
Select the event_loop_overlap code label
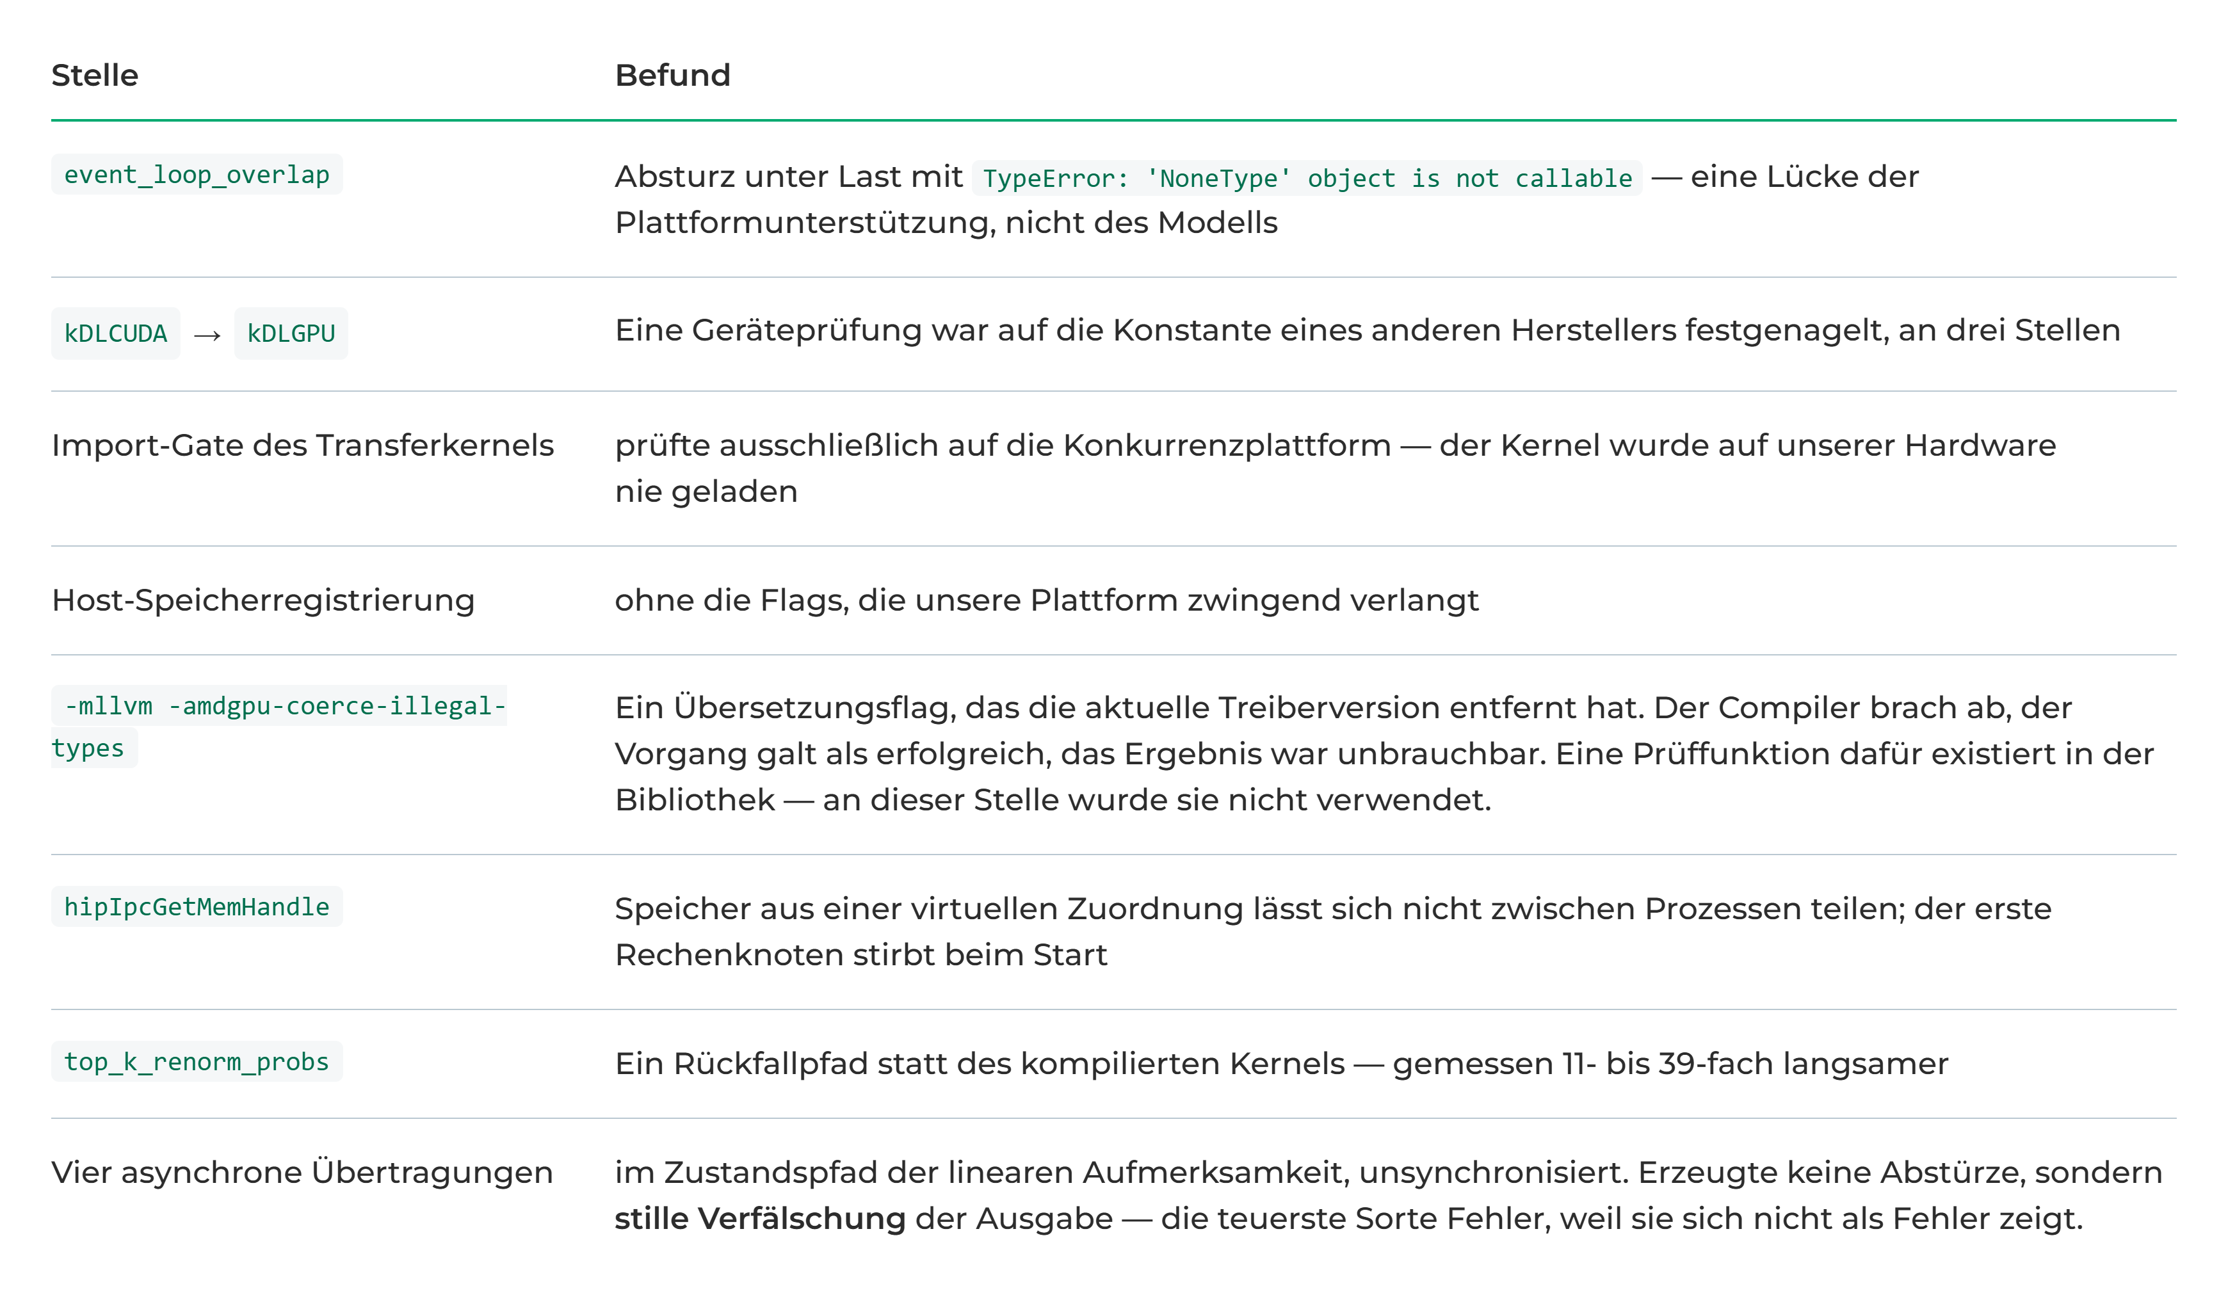point(197,175)
